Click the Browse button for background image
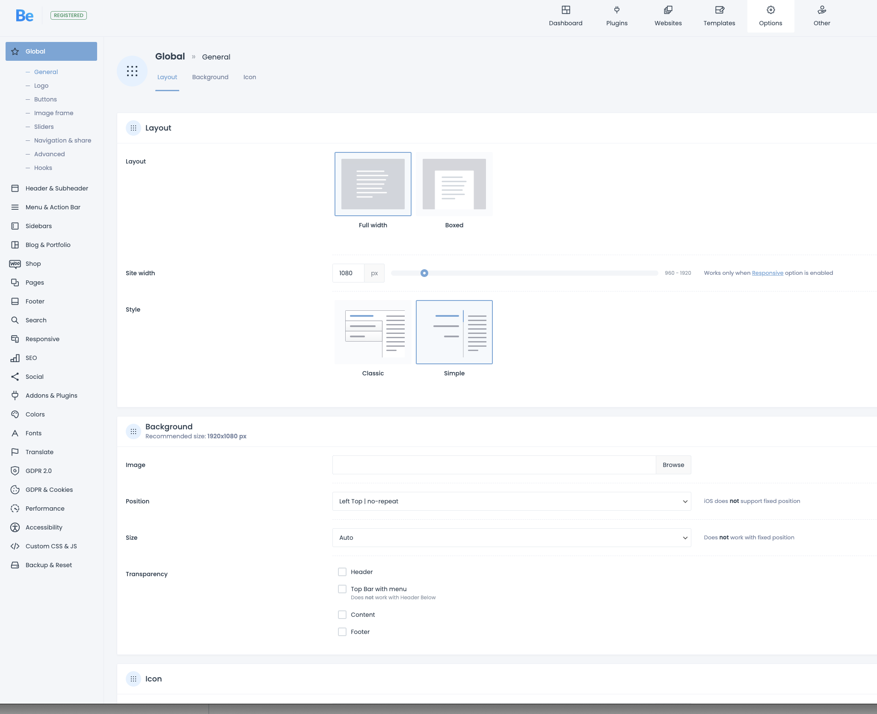Screen dimensions: 877x714 coord(673,465)
